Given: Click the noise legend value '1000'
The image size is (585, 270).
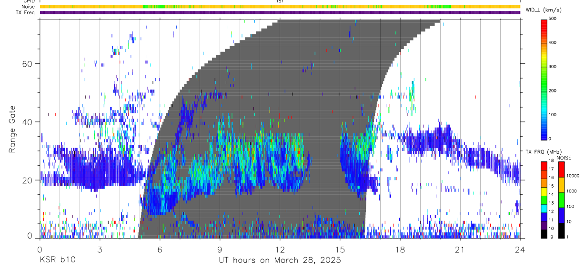Looking at the screenshot, I should [x=571, y=191].
